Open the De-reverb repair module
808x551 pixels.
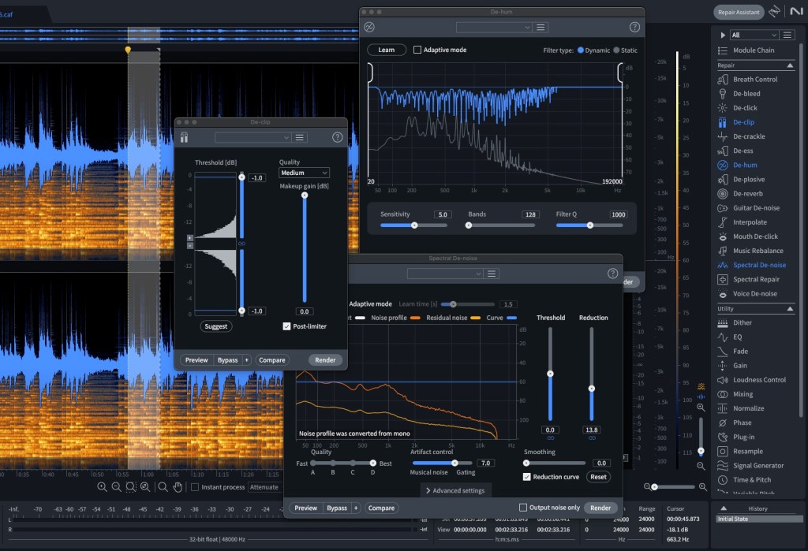point(748,194)
